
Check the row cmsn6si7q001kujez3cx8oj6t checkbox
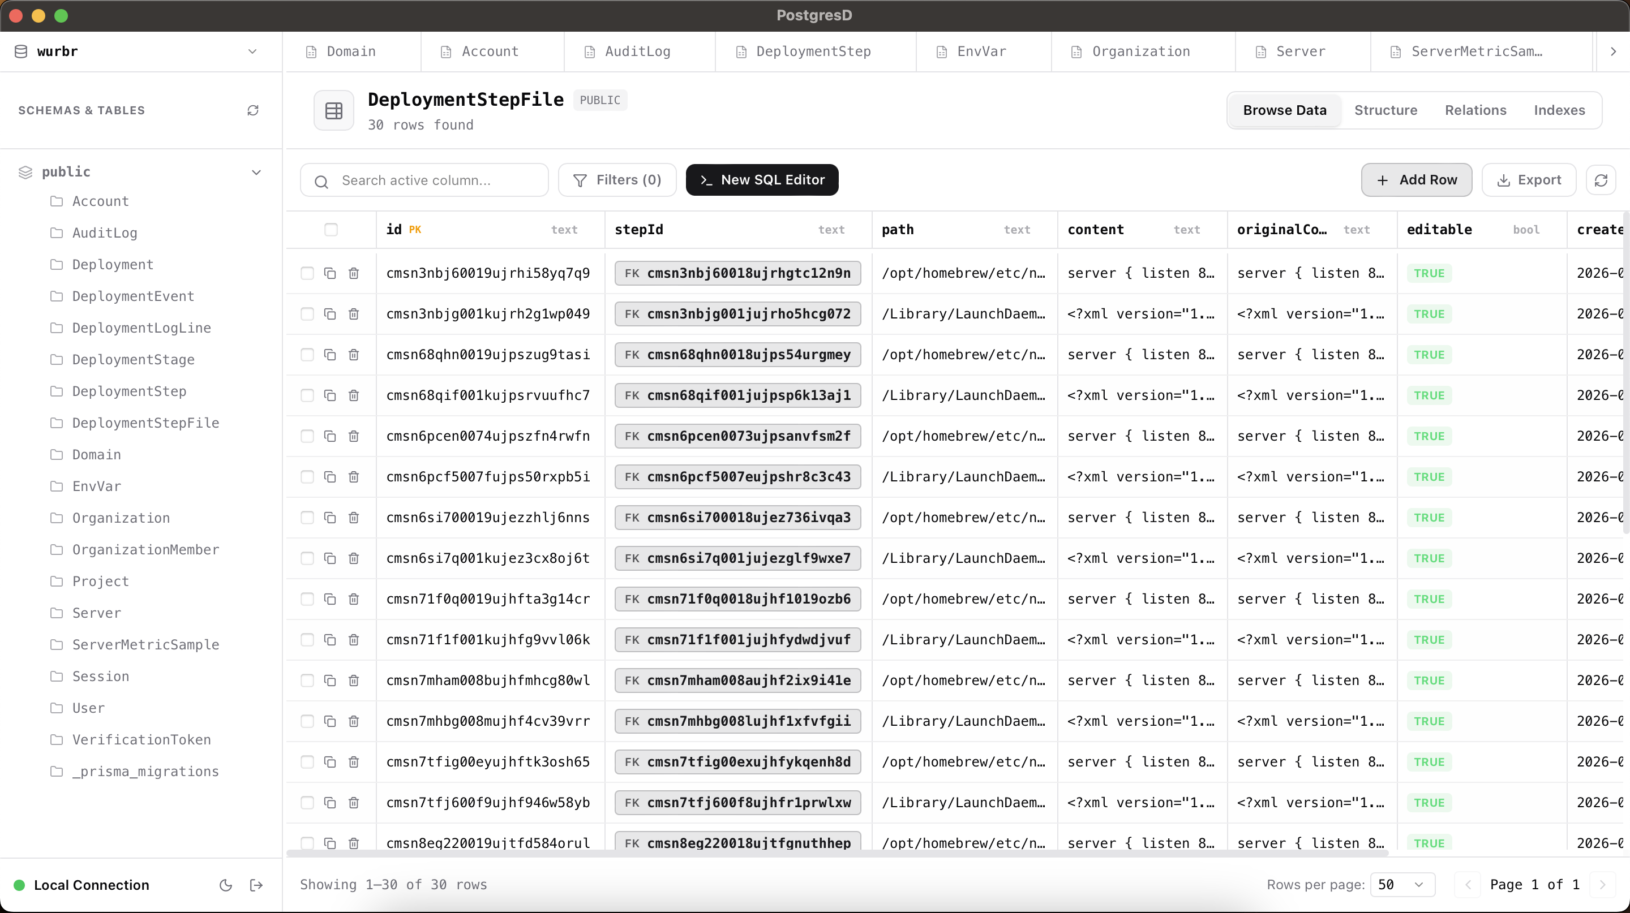tap(307, 558)
